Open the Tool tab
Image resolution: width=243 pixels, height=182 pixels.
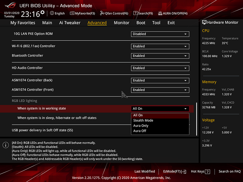point(156,23)
